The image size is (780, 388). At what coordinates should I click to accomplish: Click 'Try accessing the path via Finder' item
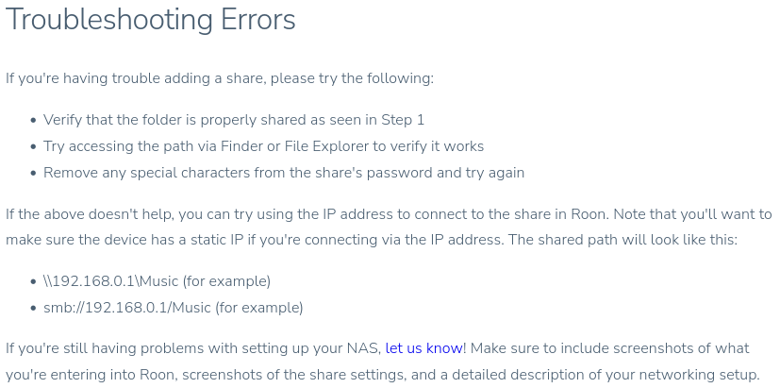264,146
